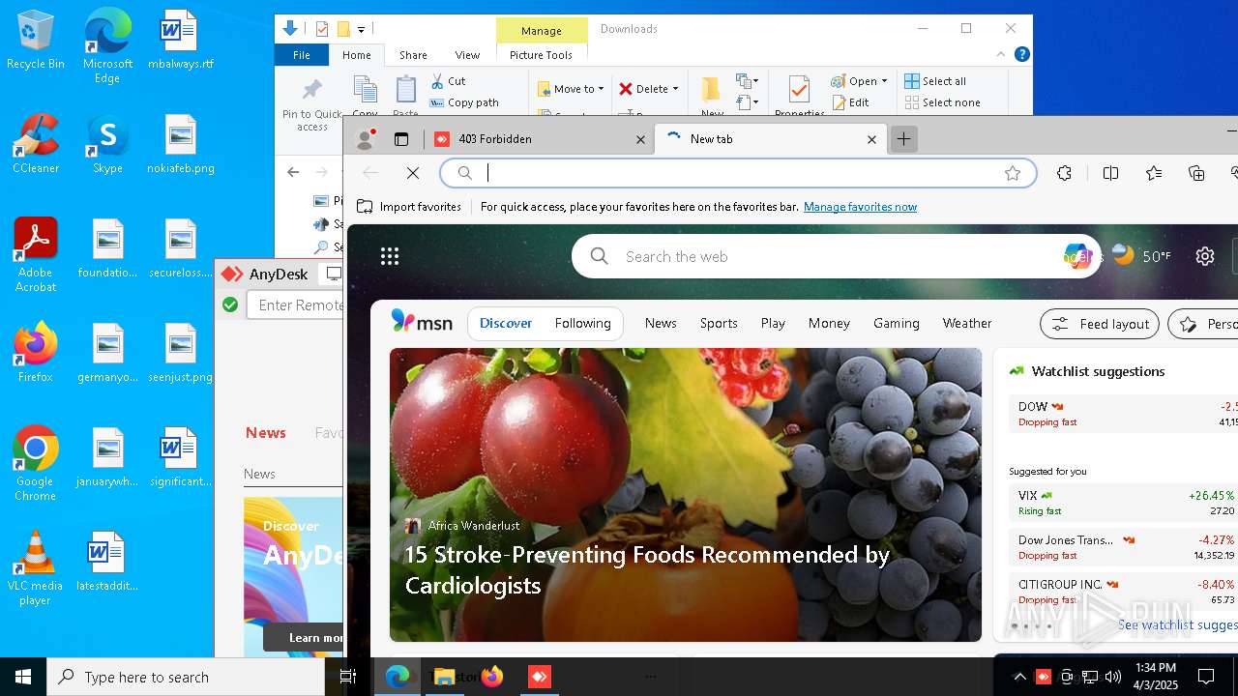Open Edge favorites list icon
The height and width of the screenshot is (696, 1238).
click(x=1154, y=173)
